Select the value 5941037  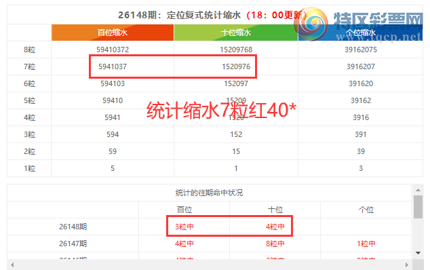113,66
